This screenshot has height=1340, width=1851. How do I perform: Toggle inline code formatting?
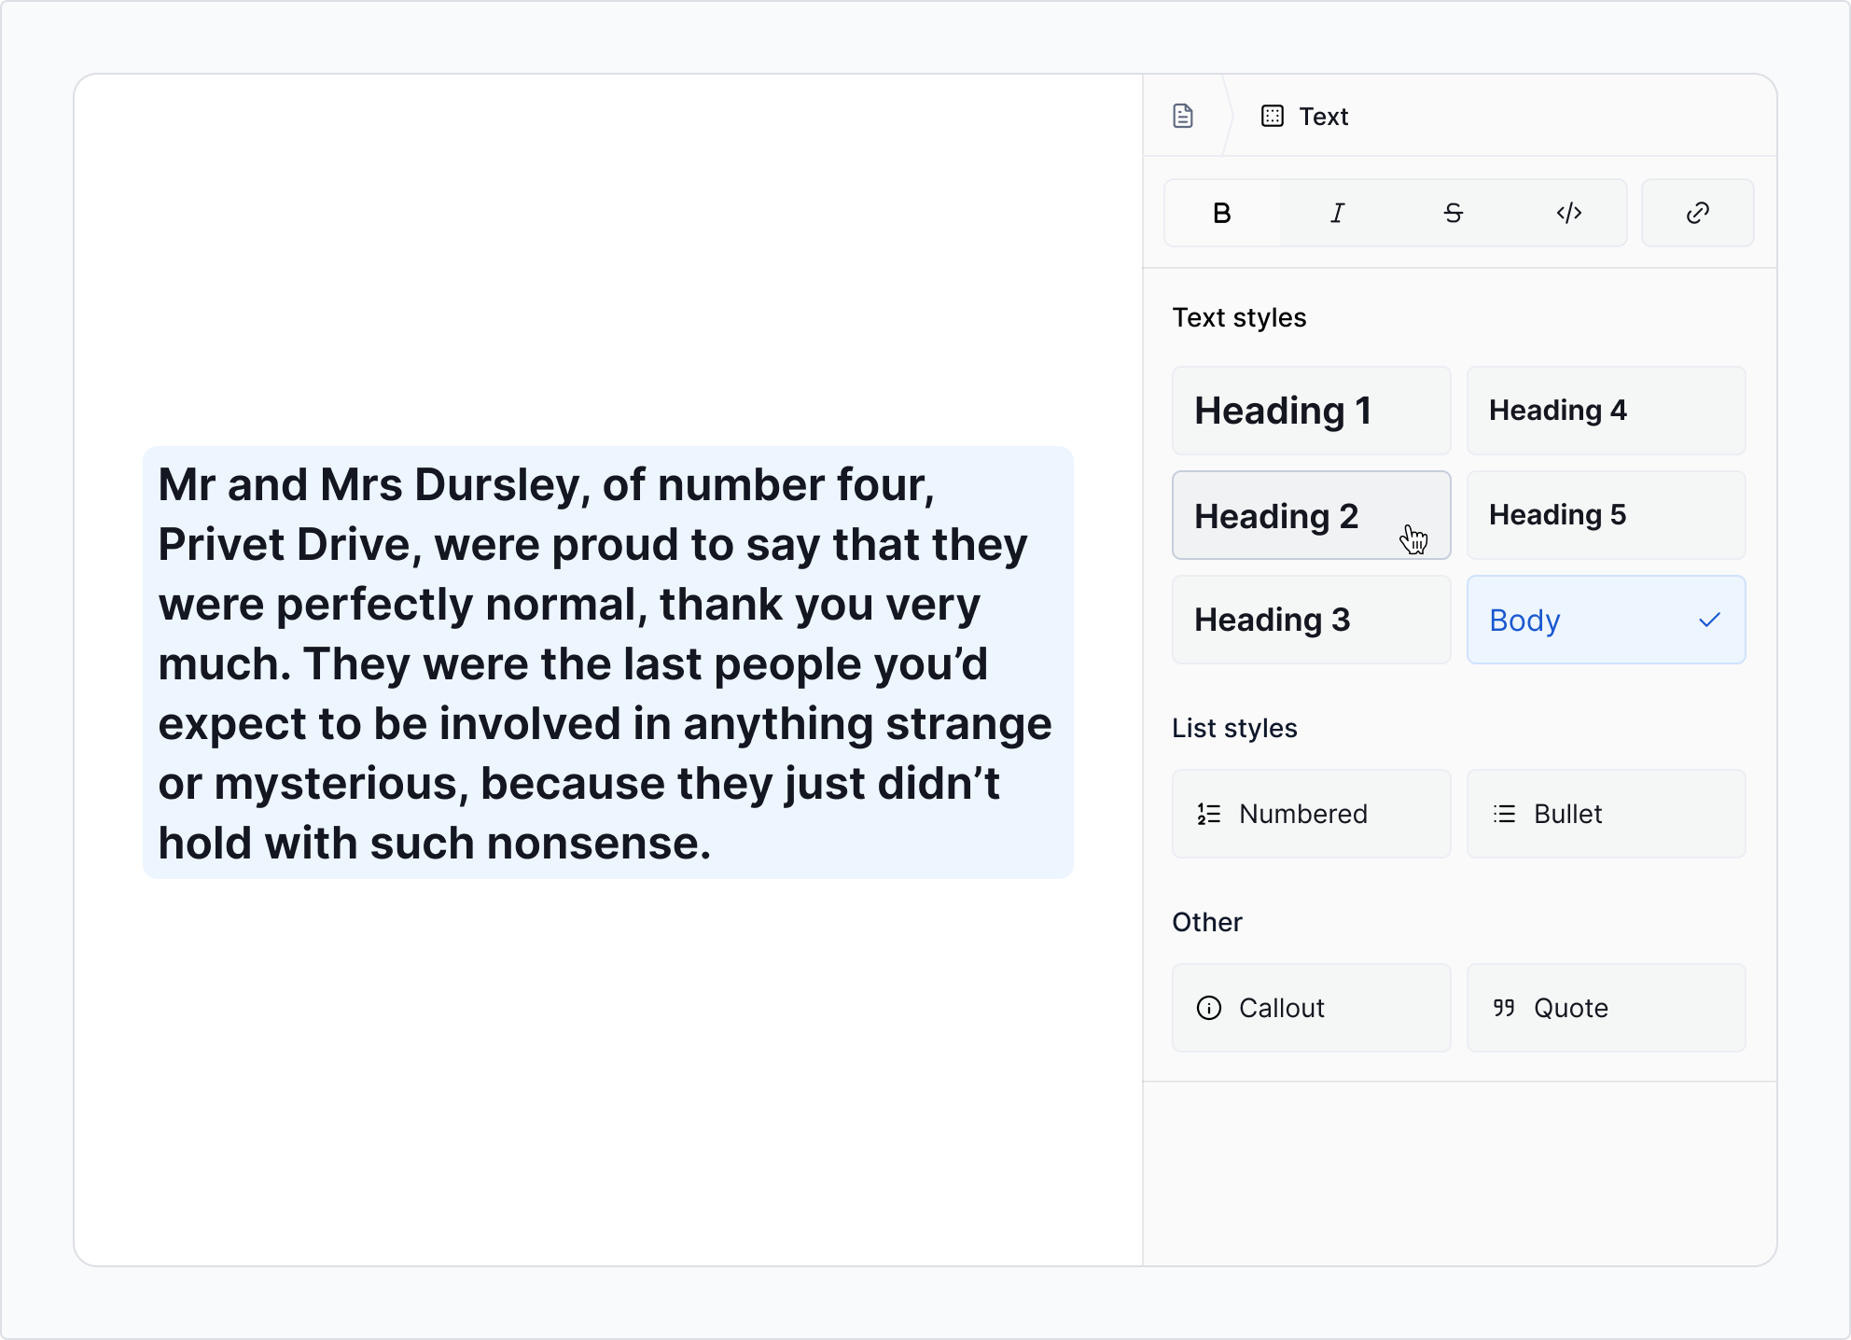(1568, 214)
